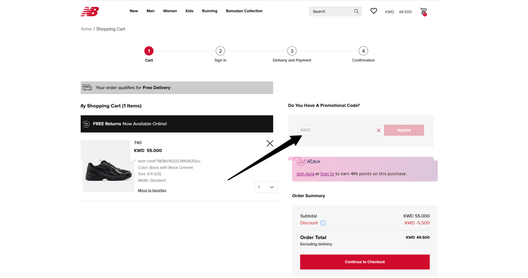Click the free delivery truck icon
This screenshot has height=278, width=528.
point(87,88)
